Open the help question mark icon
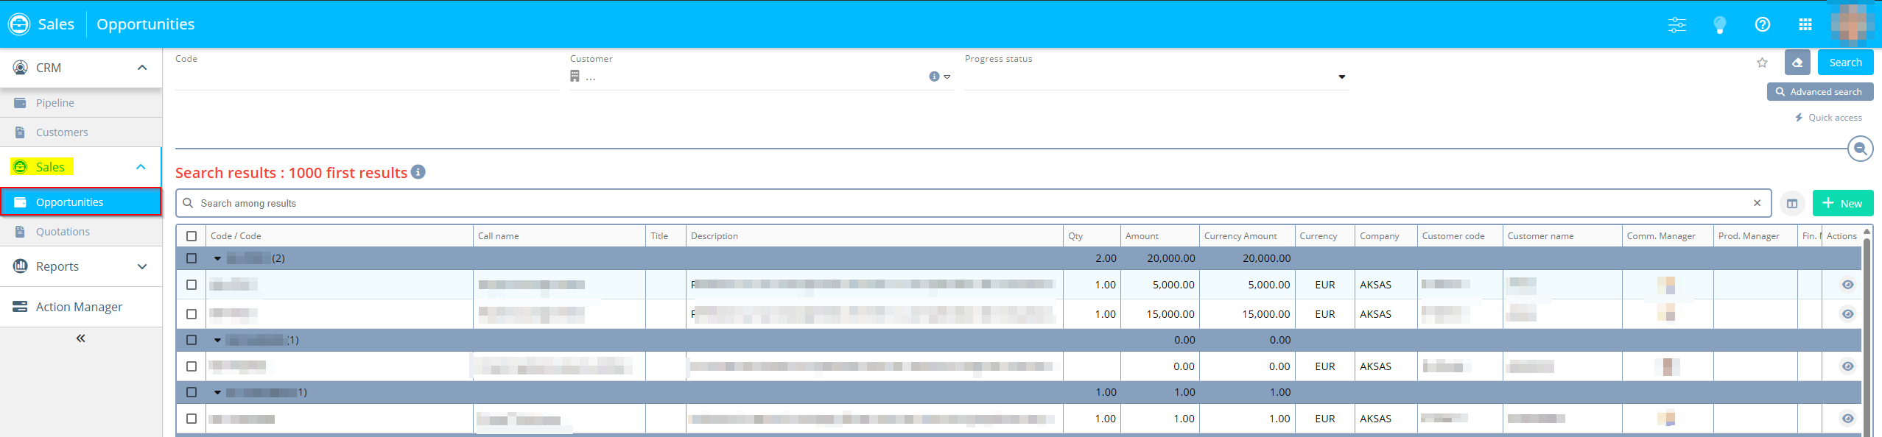This screenshot has width=1882, height=437. [1763, 24]
